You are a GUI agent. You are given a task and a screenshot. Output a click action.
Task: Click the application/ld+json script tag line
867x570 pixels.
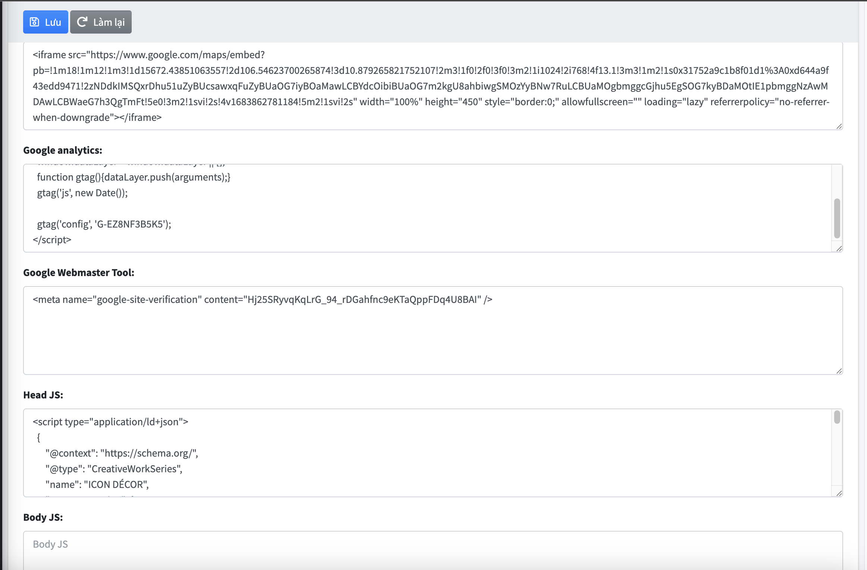coord(110,422)
